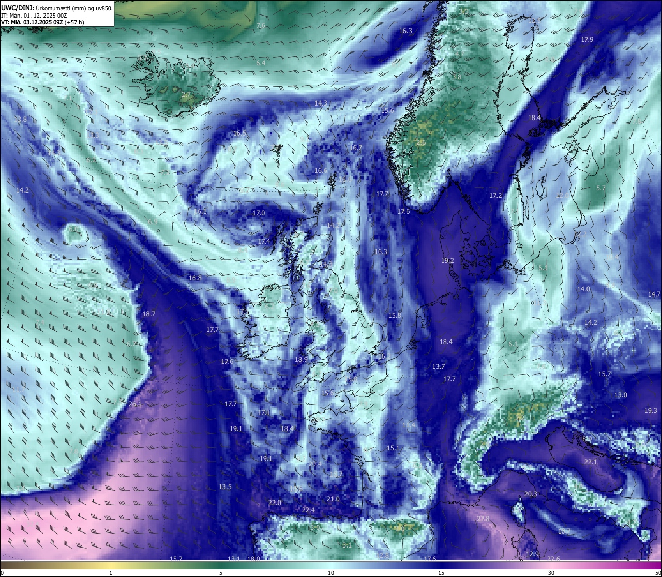Image resolution: width=662 pixels, height=577 pixels.
Task: Click the map value '18.9'
Action: (x=301, y=359)
